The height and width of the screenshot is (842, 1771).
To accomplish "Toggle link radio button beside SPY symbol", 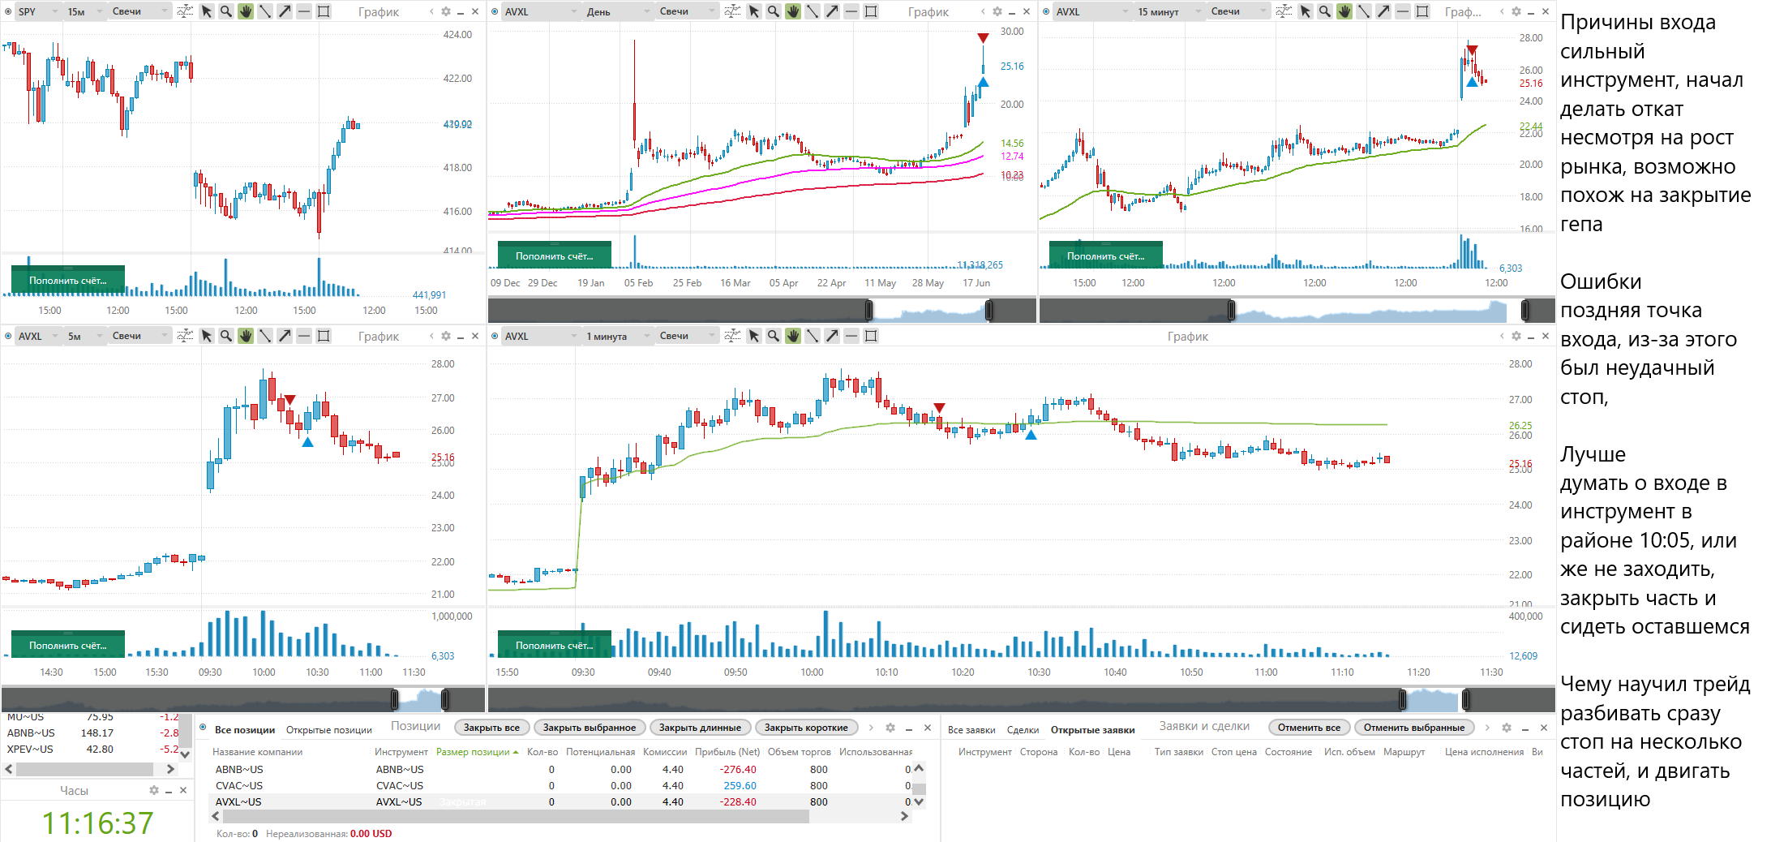I will pyautogui.click(x=8, y=11).
